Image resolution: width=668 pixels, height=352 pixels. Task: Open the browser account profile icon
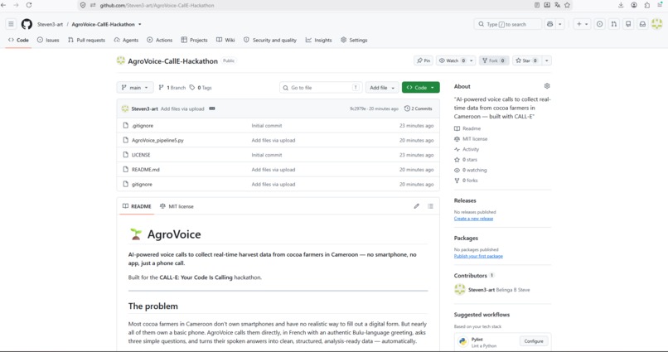point(634,5)
